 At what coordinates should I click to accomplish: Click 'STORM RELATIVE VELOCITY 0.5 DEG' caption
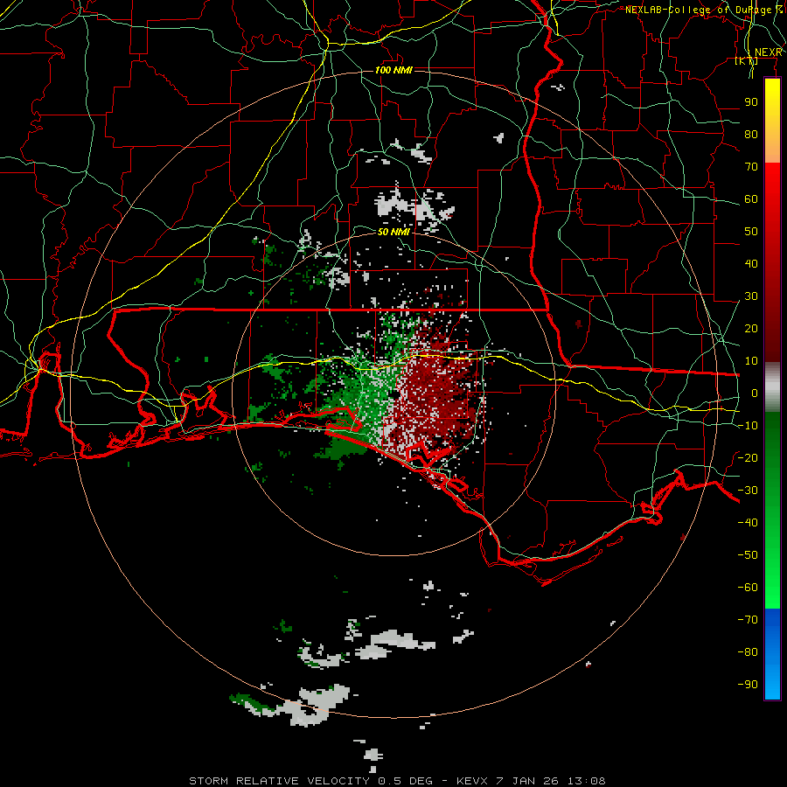click(310, 781)
